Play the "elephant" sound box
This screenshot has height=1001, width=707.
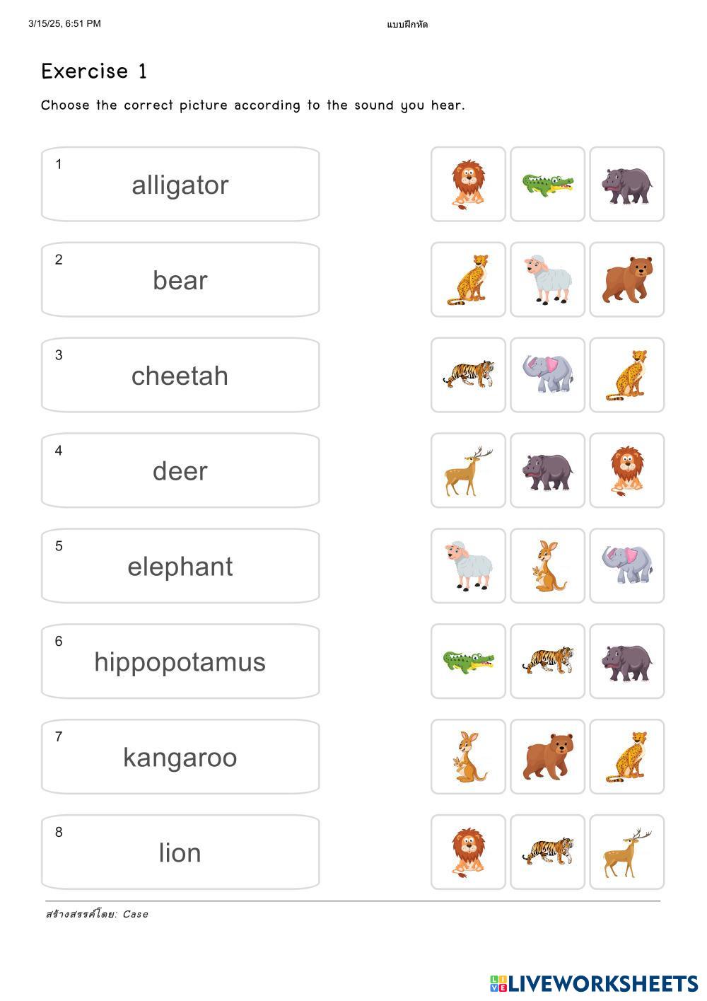pyautogui.click(x=180, y=566)
